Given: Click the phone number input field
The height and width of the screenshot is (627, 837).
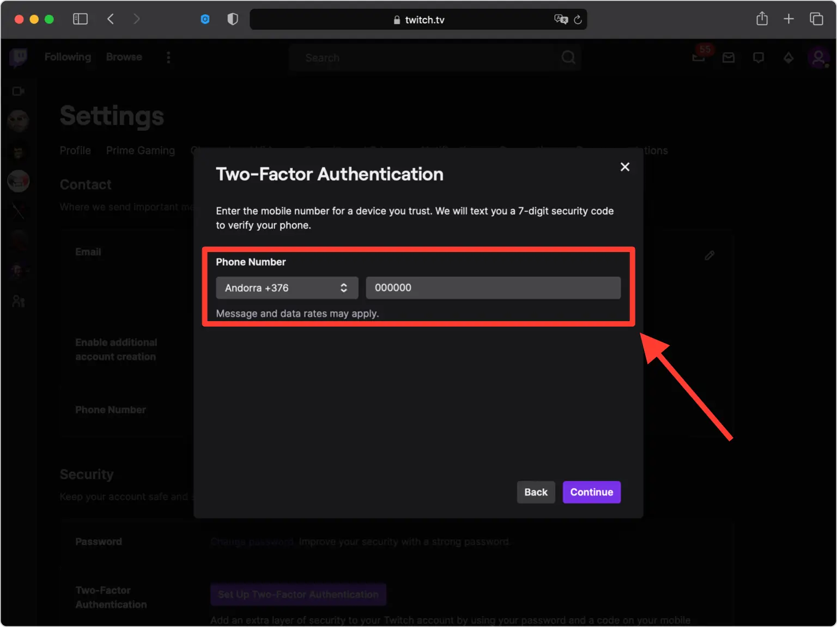Looking at the screenshot, I should 493,288.
